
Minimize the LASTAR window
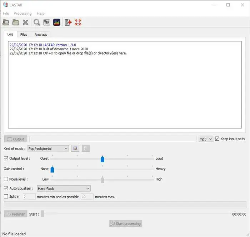214,5
